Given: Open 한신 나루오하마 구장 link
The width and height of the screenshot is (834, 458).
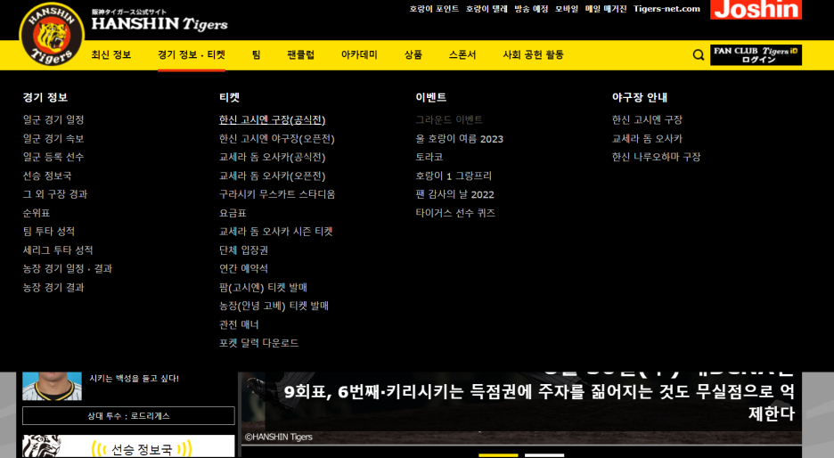Looking at the screenshot, I should coord(656,157).
